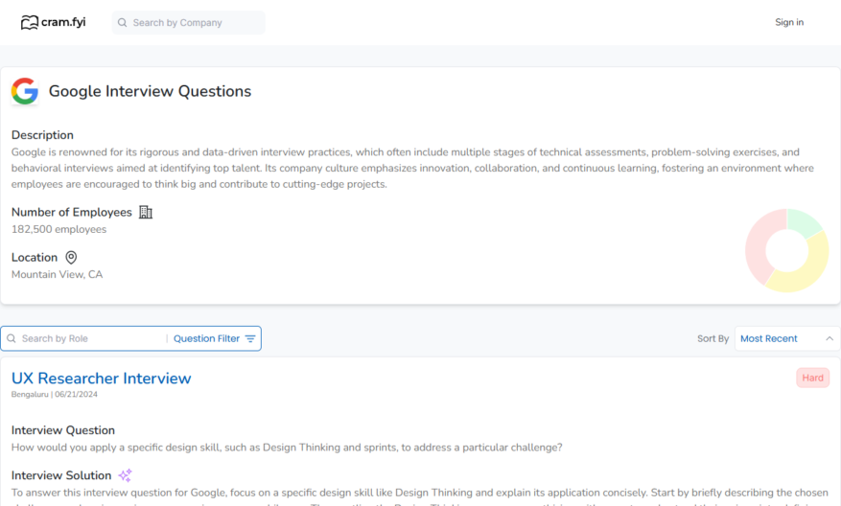The height and width of the screenshot is (506, 841).
Task: Click the building icon beside Number of Employees
Action: 146,212
